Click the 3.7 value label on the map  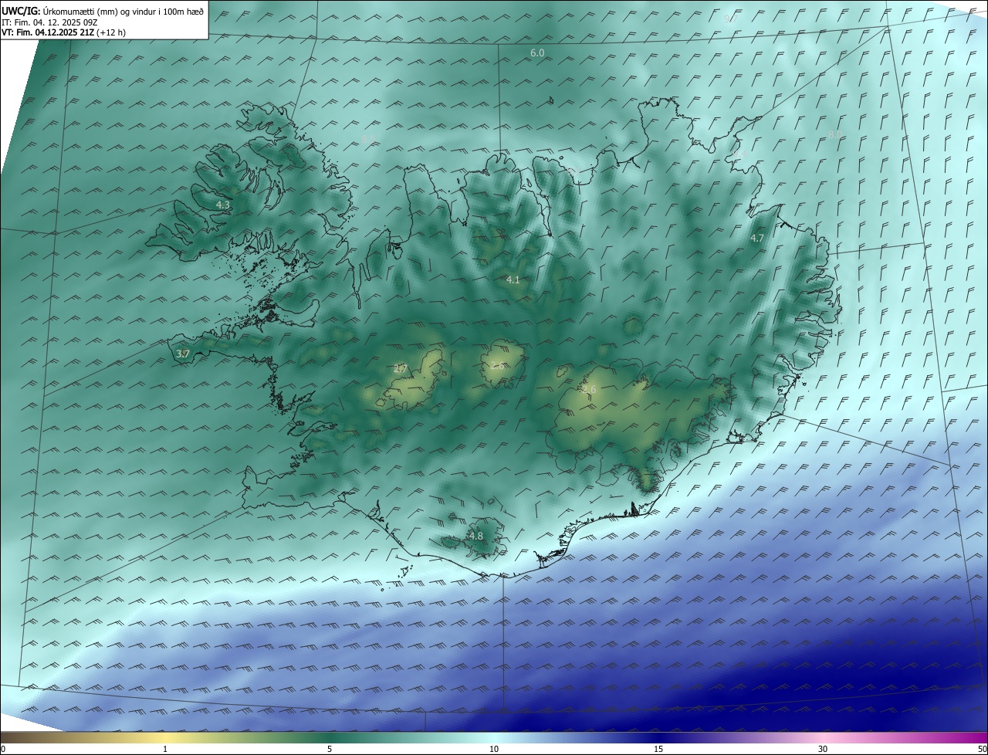(x=183, y=354)
